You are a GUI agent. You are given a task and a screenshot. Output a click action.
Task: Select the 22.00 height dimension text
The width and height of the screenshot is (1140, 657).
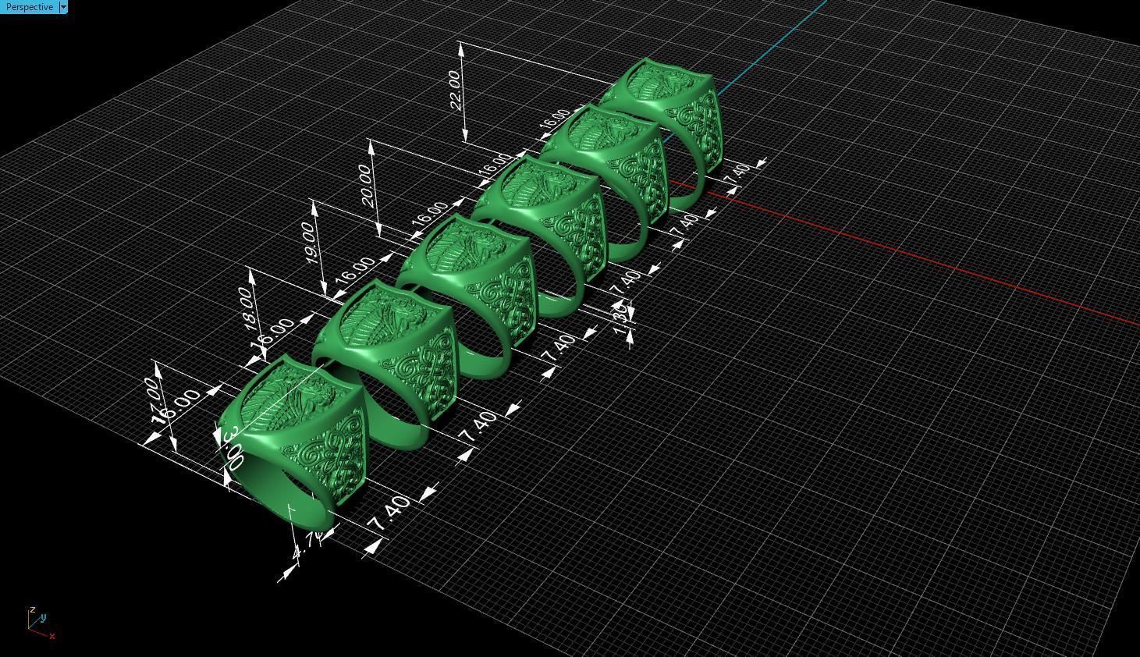point(455,91)
